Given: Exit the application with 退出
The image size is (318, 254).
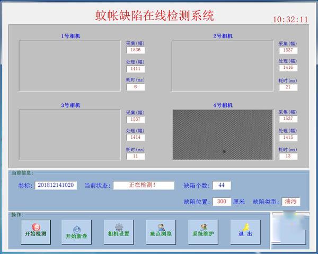Looking at the screenshot, I should click(x=245, y=232).
